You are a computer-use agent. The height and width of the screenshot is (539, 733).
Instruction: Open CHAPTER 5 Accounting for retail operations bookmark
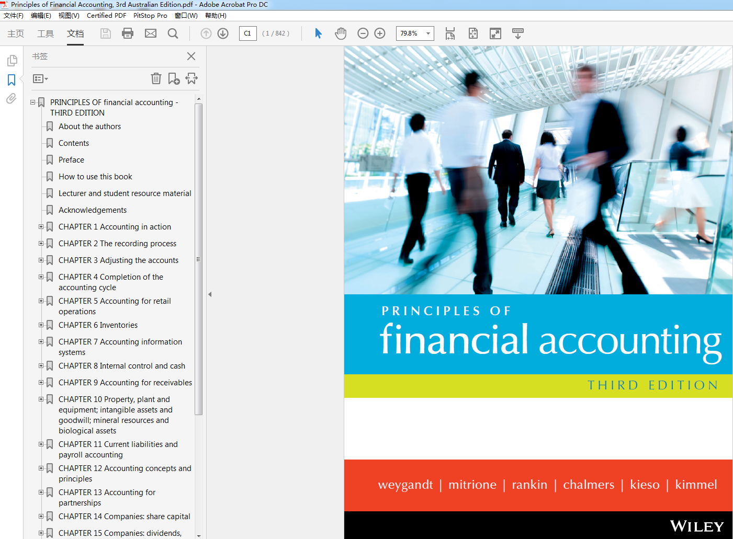coord(115,306)
